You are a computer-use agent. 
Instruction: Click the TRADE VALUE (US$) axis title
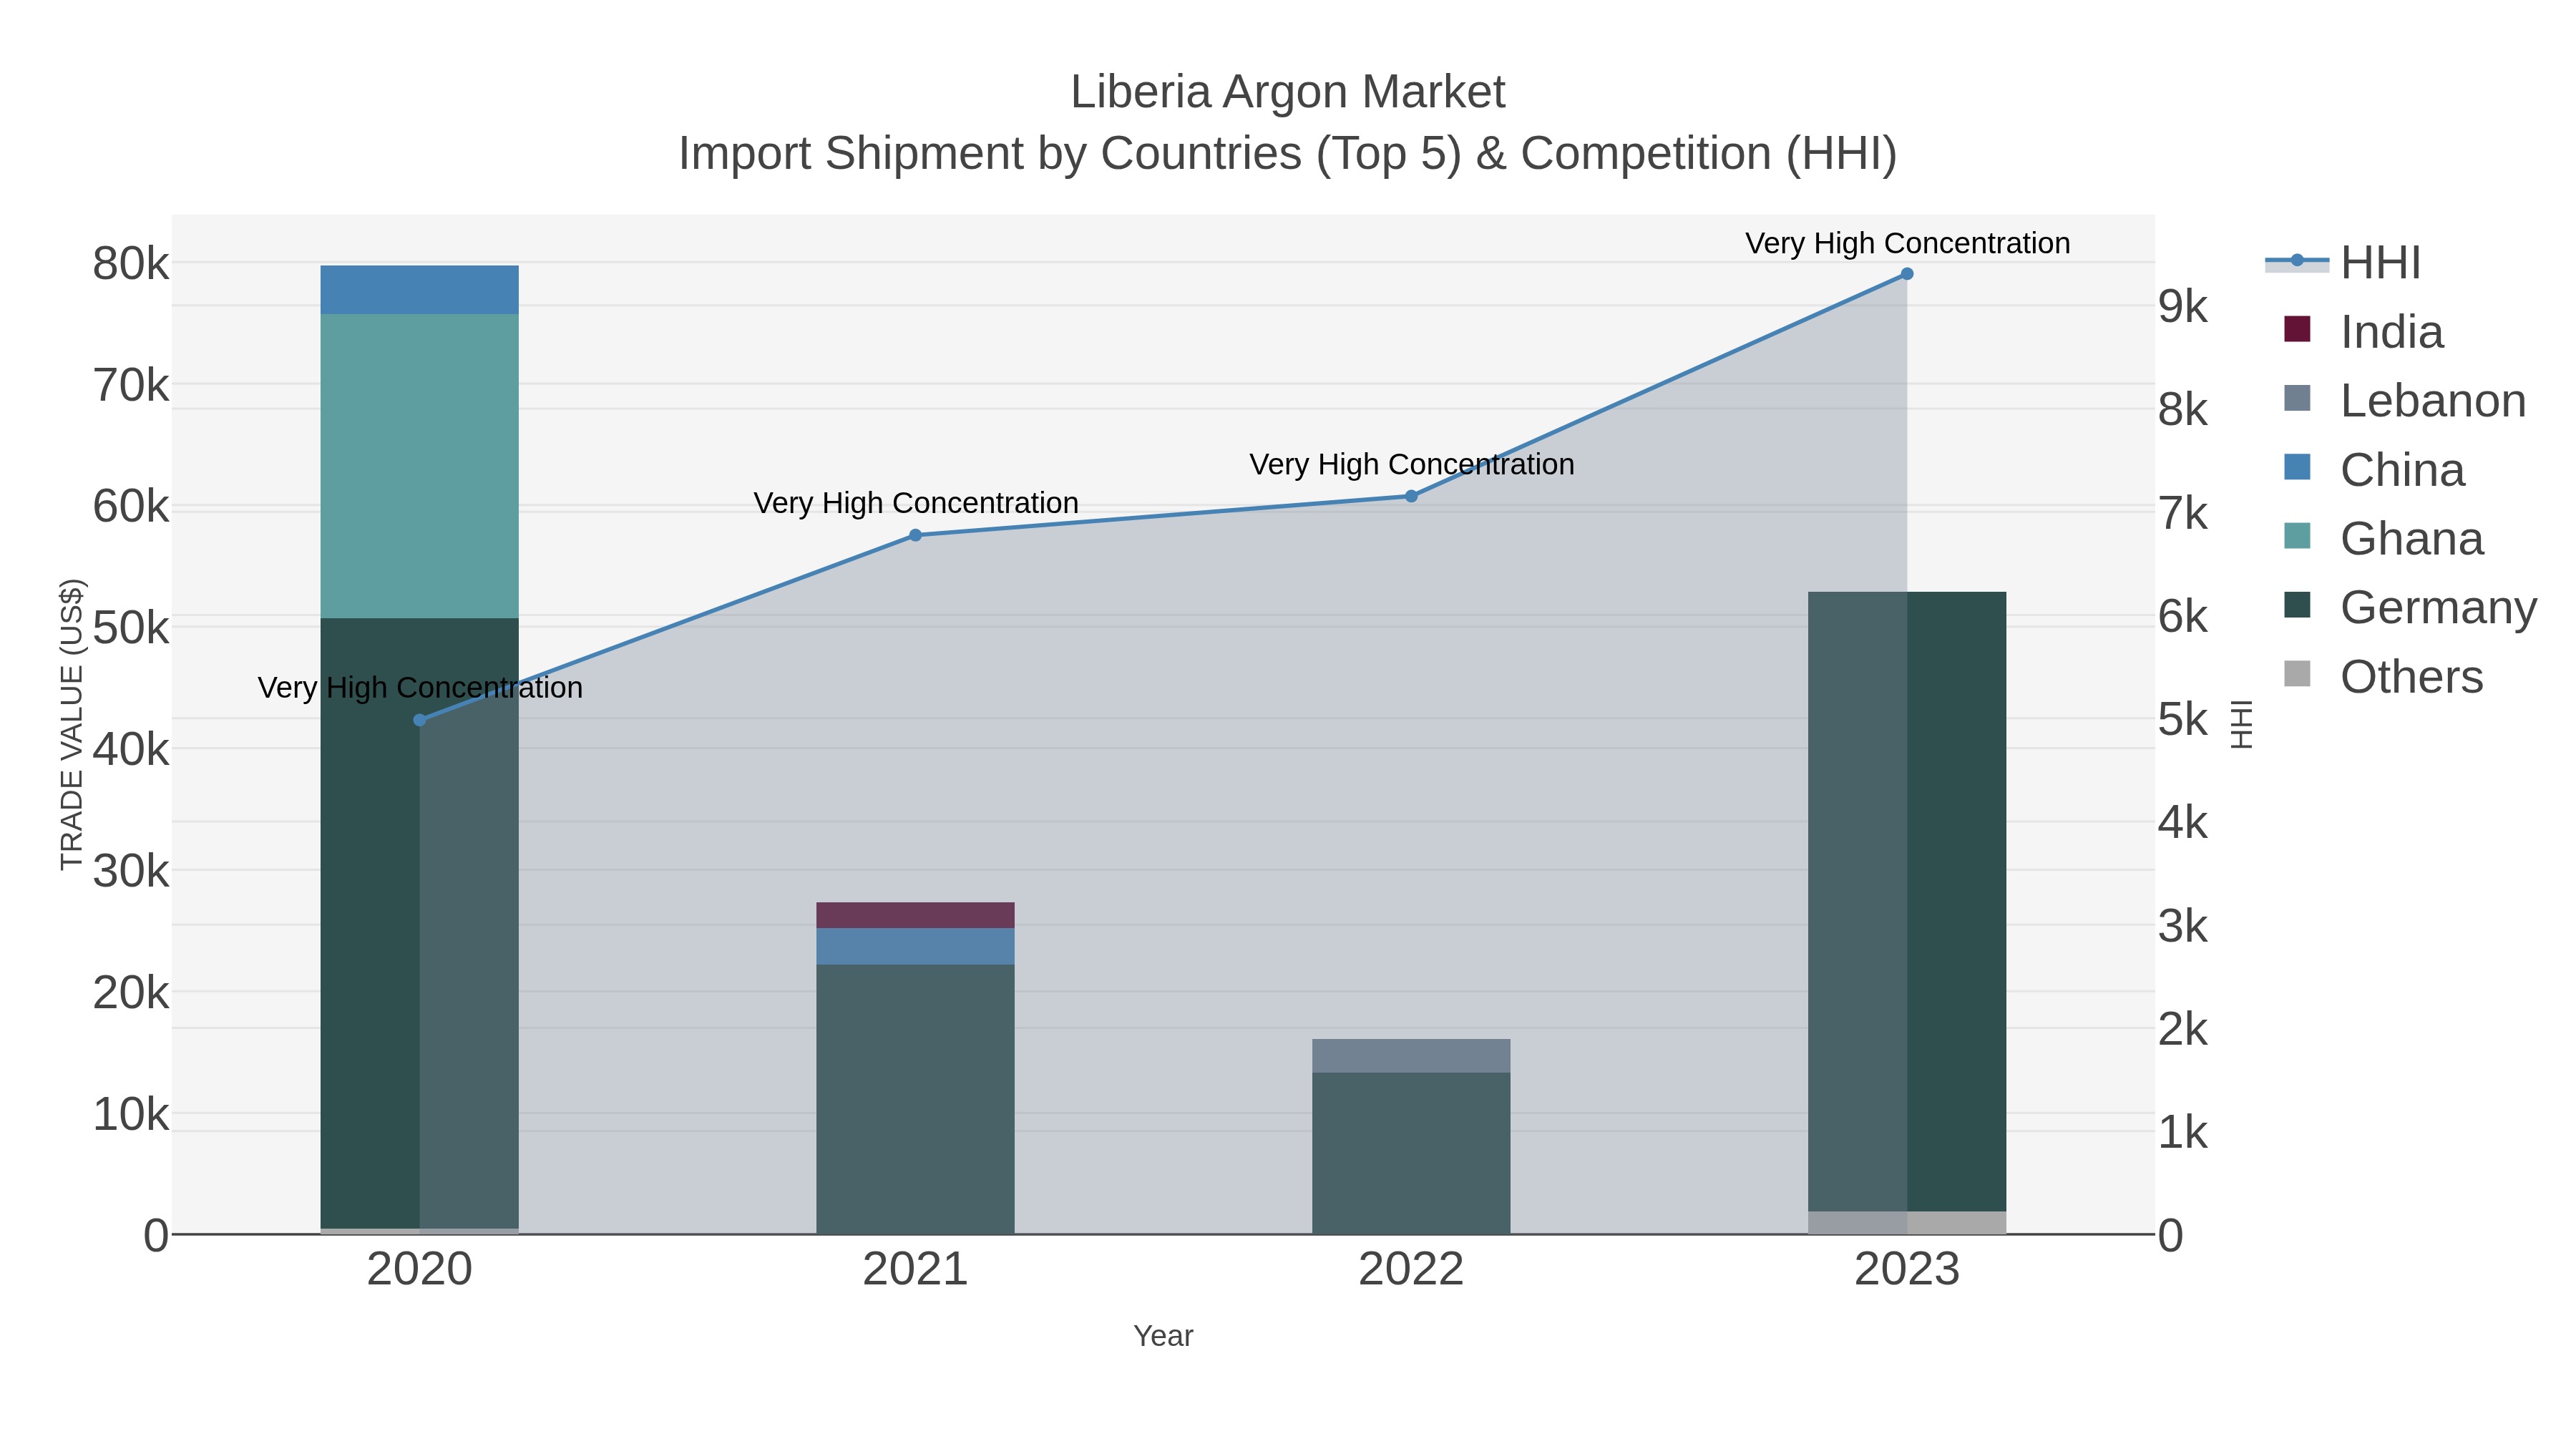tap(72, 724)
